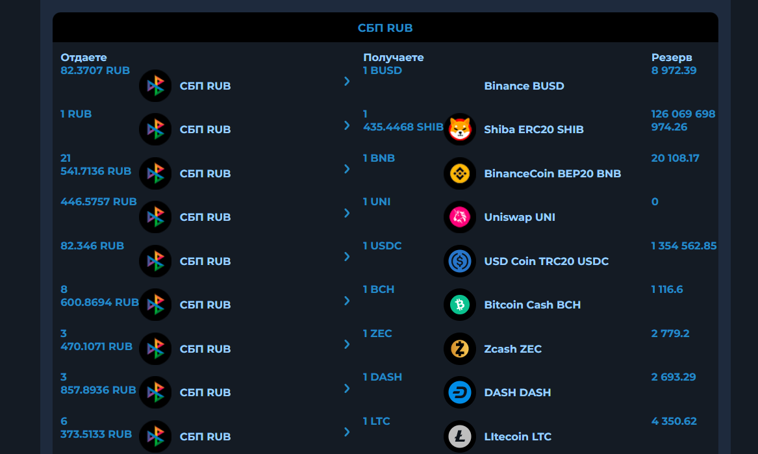
Task: Select the 446.5757 RUB give amount
Action: tap(99, 201)
